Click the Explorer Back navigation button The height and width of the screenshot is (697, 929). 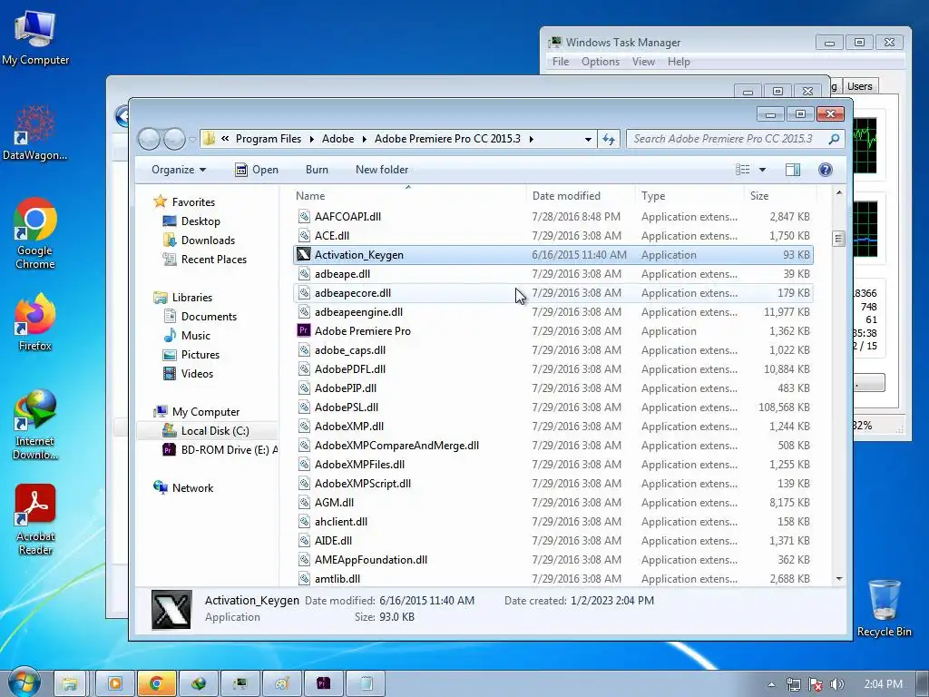[149, 139]
